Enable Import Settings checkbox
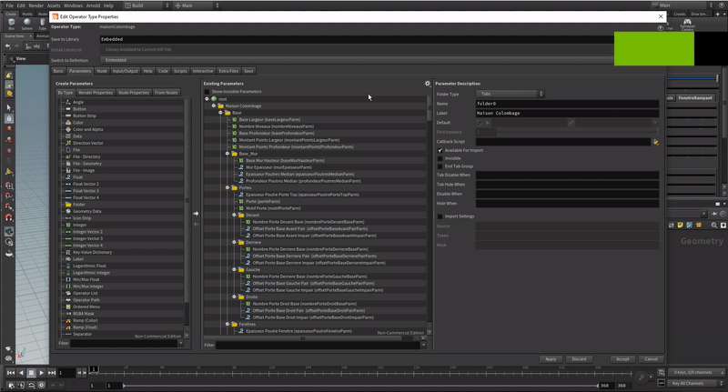This screenshot has width=728, height=392. 440,216
